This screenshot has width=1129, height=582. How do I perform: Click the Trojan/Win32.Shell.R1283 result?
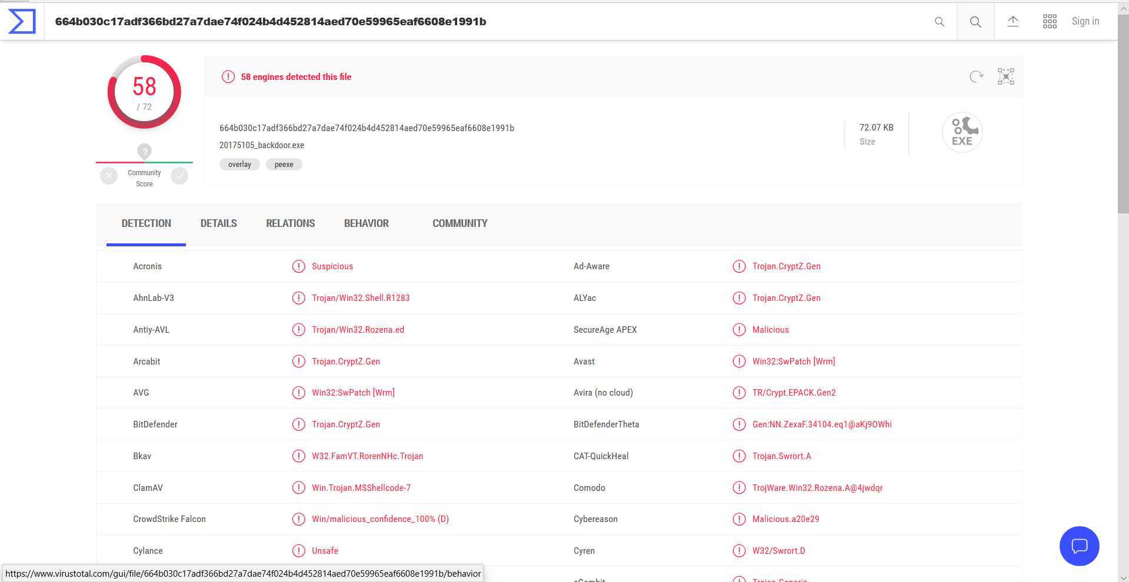[361, 298]
